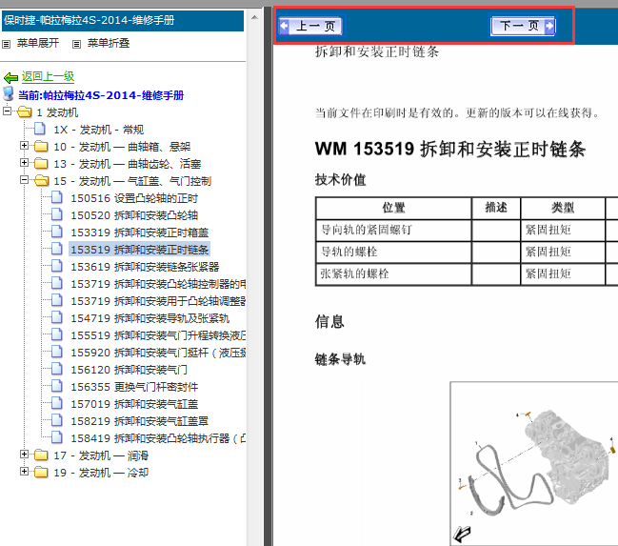Open 158419 拆卸和安装凸轮轴执行器 entry
The height and width of the screenshot is (546, 618).
coord(158,438)
